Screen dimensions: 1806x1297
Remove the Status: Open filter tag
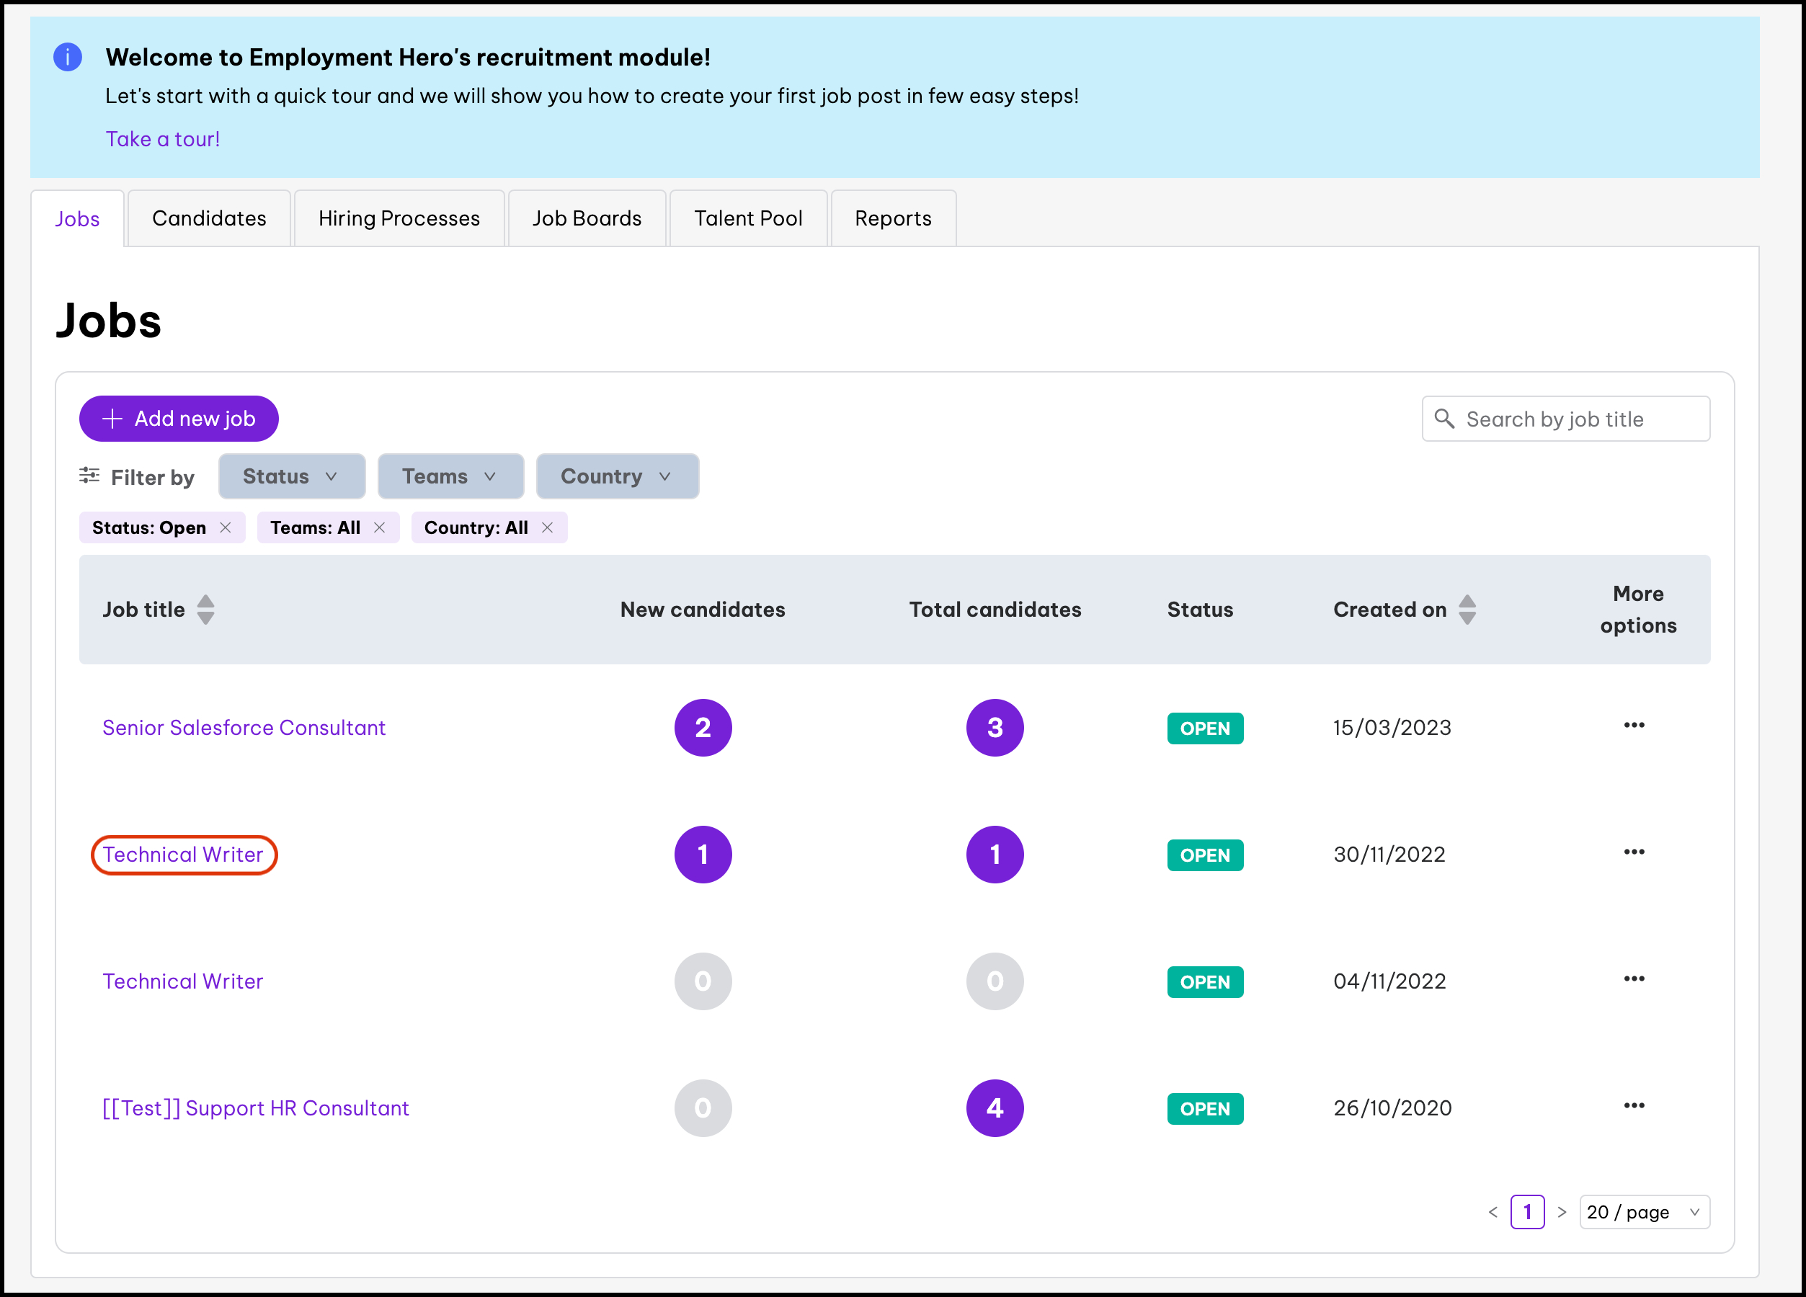tap(226, 528)
